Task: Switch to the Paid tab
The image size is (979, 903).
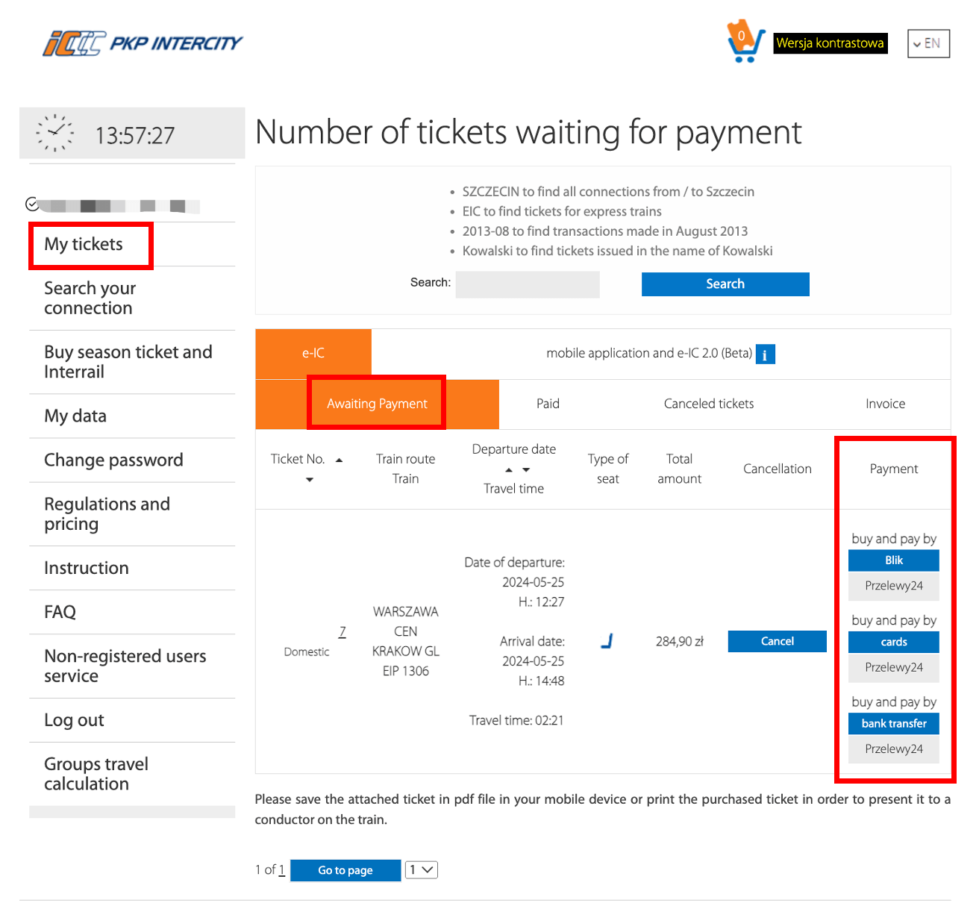Action: [x=548, y=404]
